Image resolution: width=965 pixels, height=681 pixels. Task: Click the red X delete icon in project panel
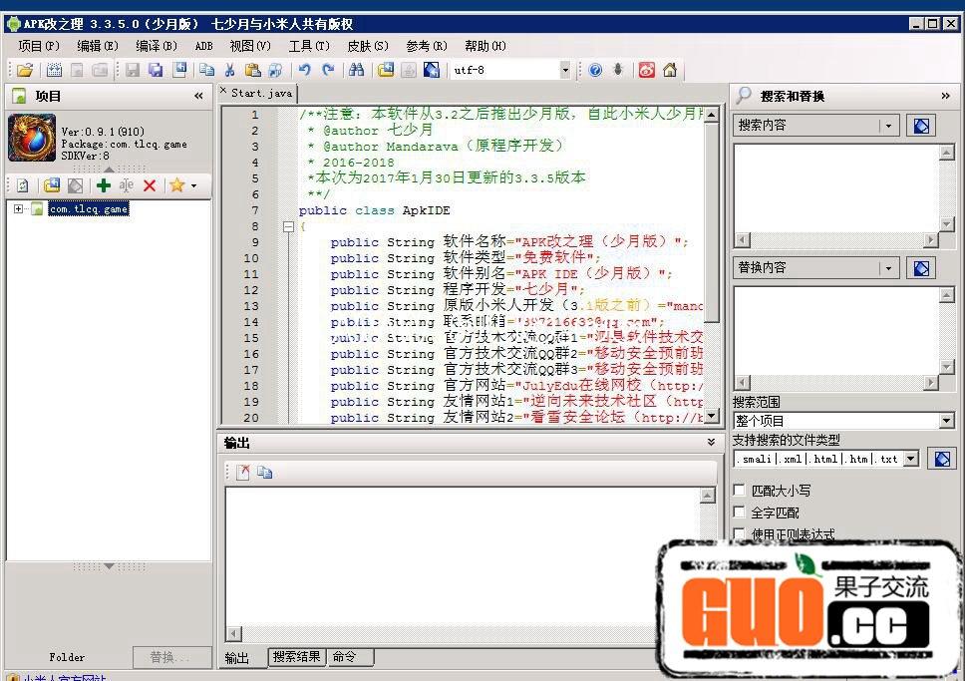point(150,185)
